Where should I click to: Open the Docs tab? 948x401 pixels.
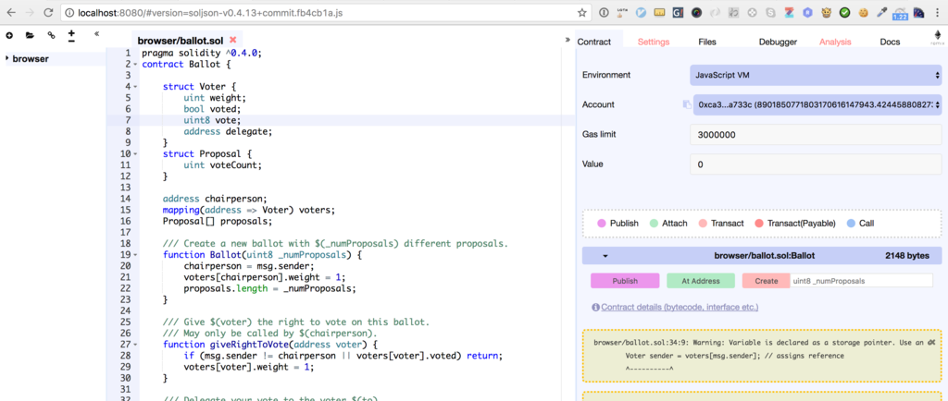pyautogui.click(x=890, y=43)
